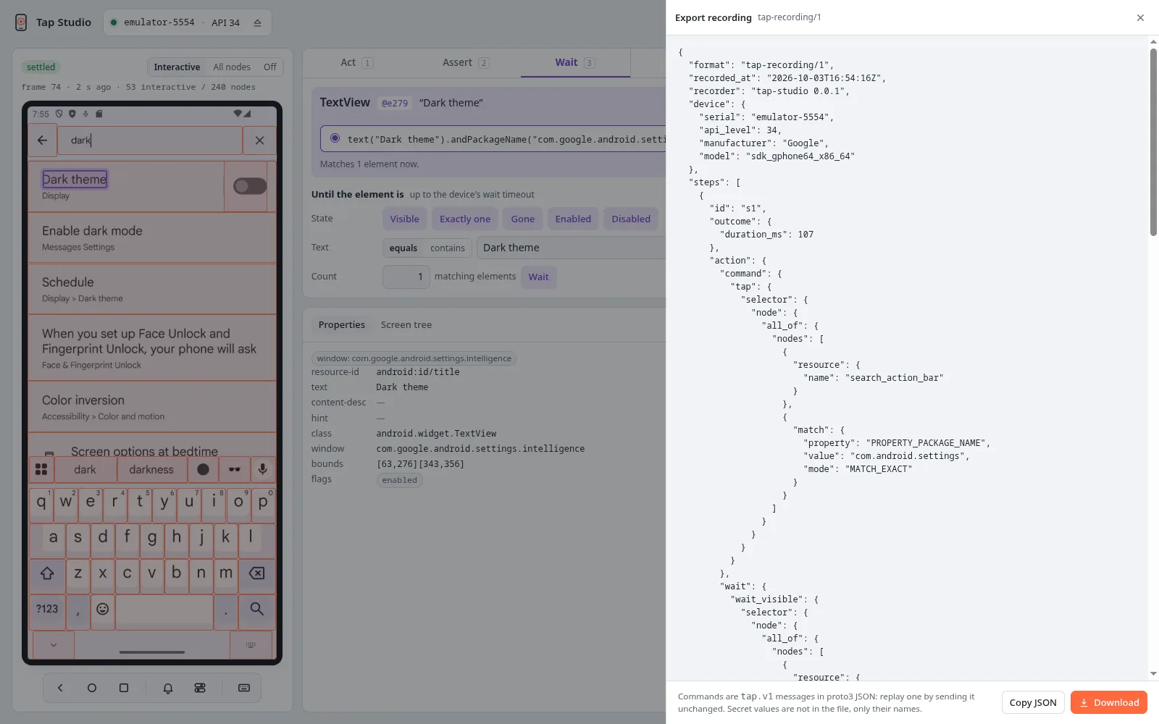Select All nodes overlay mode
Screen dimensions: 1159x724
tap(232, 67)
